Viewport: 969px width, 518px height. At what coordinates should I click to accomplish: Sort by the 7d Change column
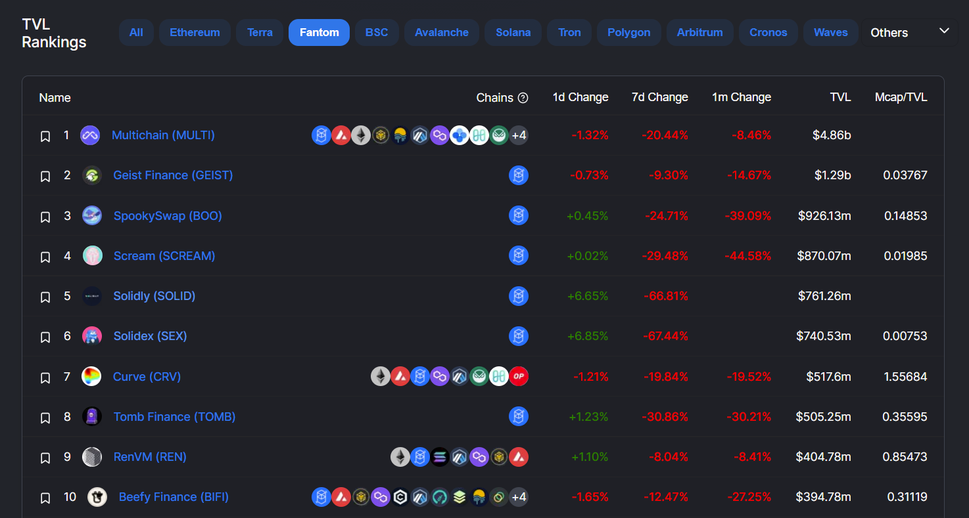click(660, 97)
